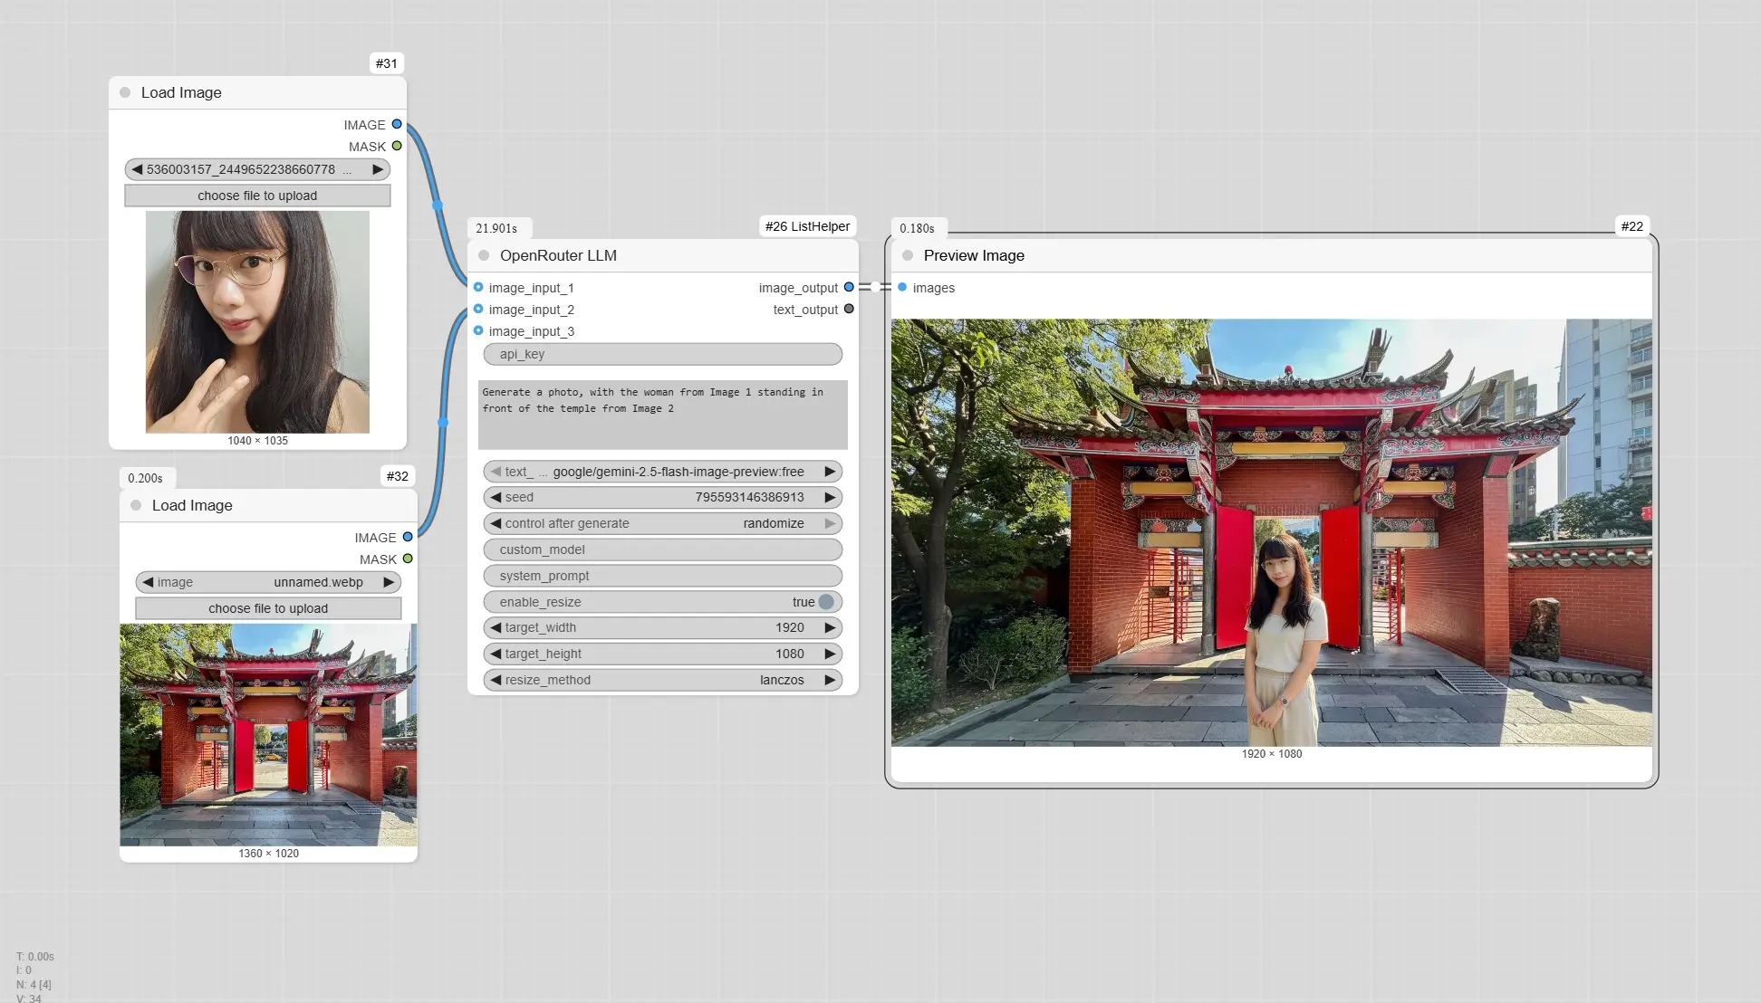Collapse the Preview Image node via its title dot
The width and height of the screenshot is (1761, 1003).
coord(908,255)
